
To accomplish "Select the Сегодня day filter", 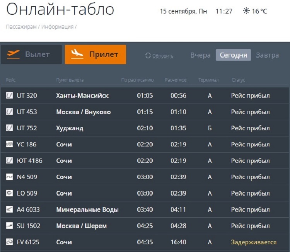I will pyautogui.click(x=233, y=55).
